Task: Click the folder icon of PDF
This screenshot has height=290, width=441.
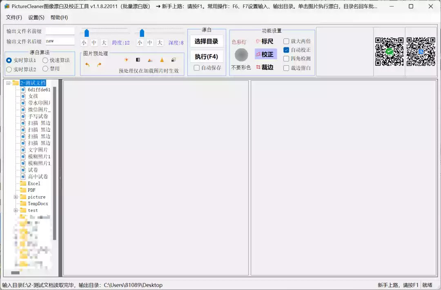Action: point(23,190)
